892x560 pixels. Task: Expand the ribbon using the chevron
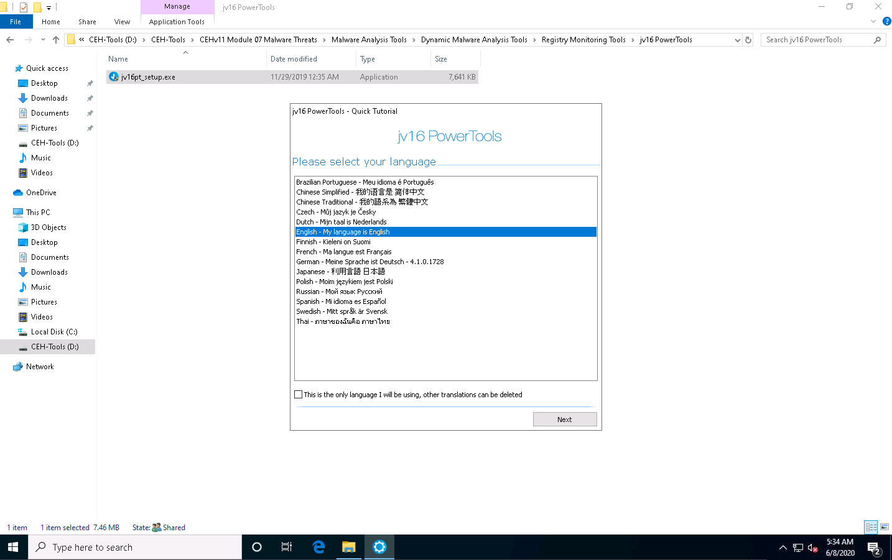873,21
